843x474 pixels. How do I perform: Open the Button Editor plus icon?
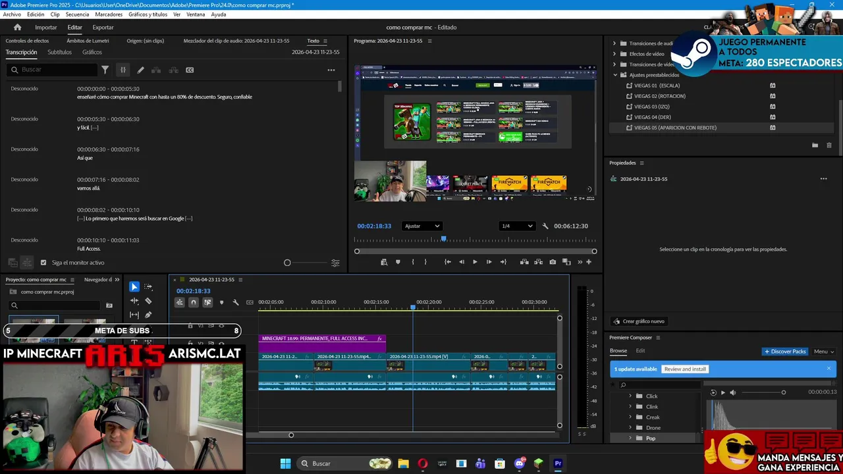(x=589, y=262)
